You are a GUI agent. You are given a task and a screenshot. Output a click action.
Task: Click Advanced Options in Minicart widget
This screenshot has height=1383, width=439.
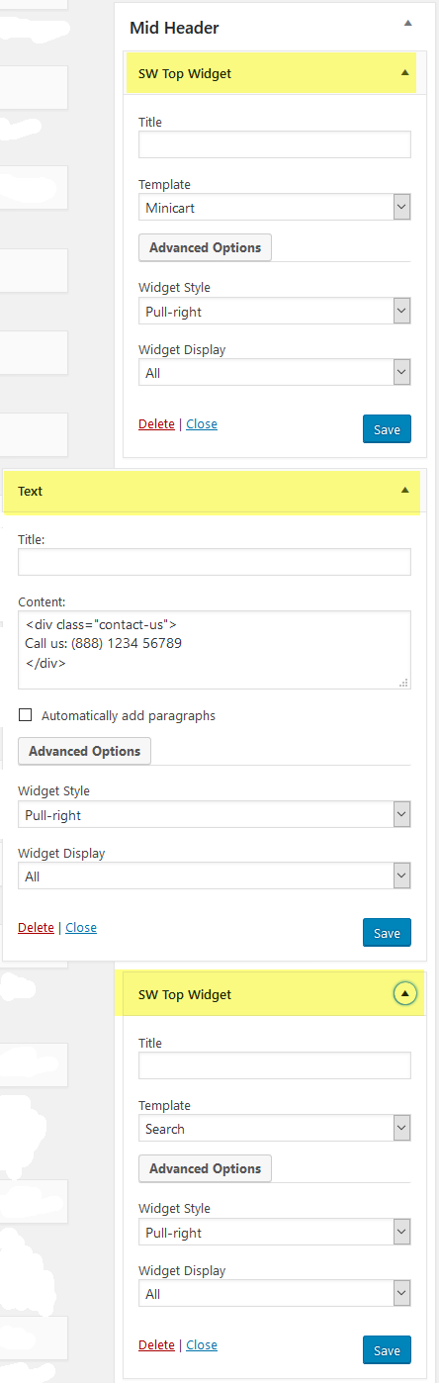click(x=205, y=247)
